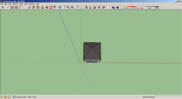Click the Add Location icon
Screen dimensions: 182x99
(x=77, y=7)
